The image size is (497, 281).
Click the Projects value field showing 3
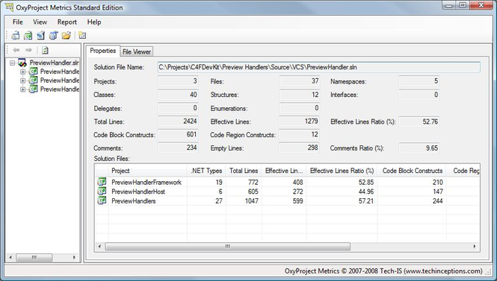pyautogui.click(x=178, y=81)
